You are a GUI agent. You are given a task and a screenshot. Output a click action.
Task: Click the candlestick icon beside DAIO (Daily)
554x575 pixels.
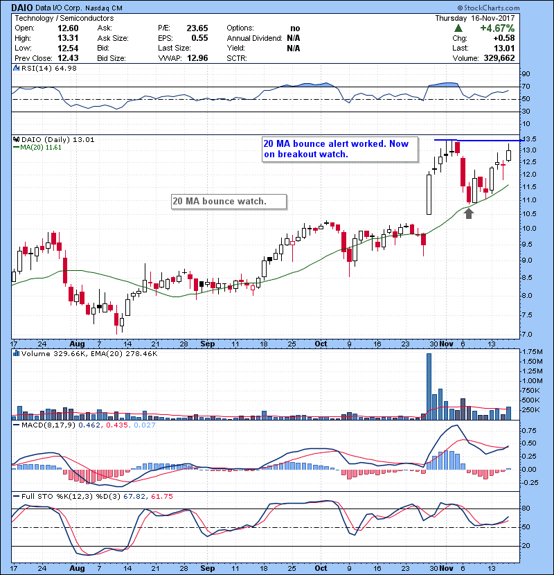pyautogui.click(x=16, y=139)
